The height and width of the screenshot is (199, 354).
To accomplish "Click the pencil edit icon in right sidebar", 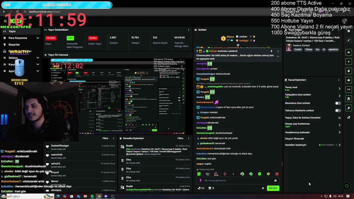I will click(x=349, y=40).
